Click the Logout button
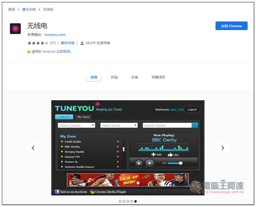Screen dimensions: 256x207 192,109
